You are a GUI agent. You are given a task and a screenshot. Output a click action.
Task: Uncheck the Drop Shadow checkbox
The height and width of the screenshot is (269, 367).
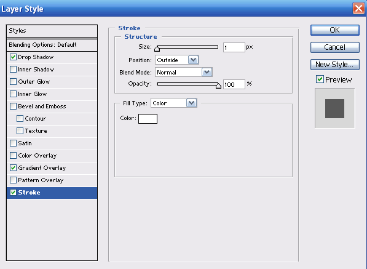(x=13, y=57)
